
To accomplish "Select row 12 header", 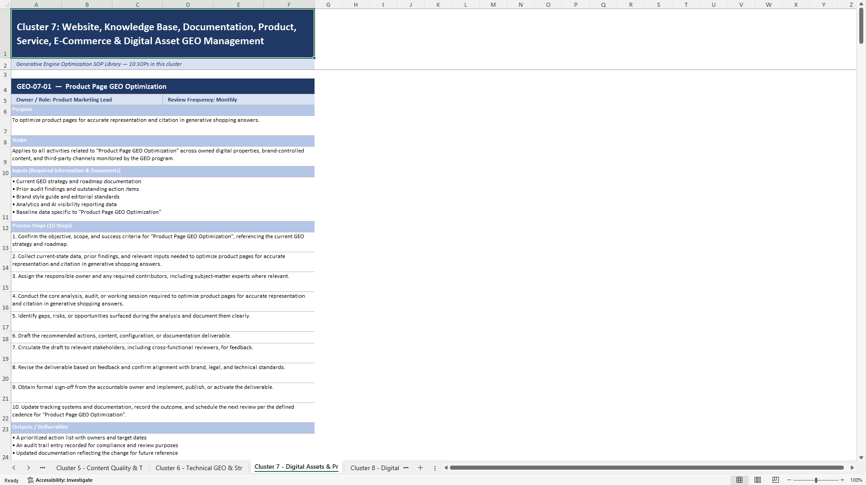I will (x=5, y=226).
